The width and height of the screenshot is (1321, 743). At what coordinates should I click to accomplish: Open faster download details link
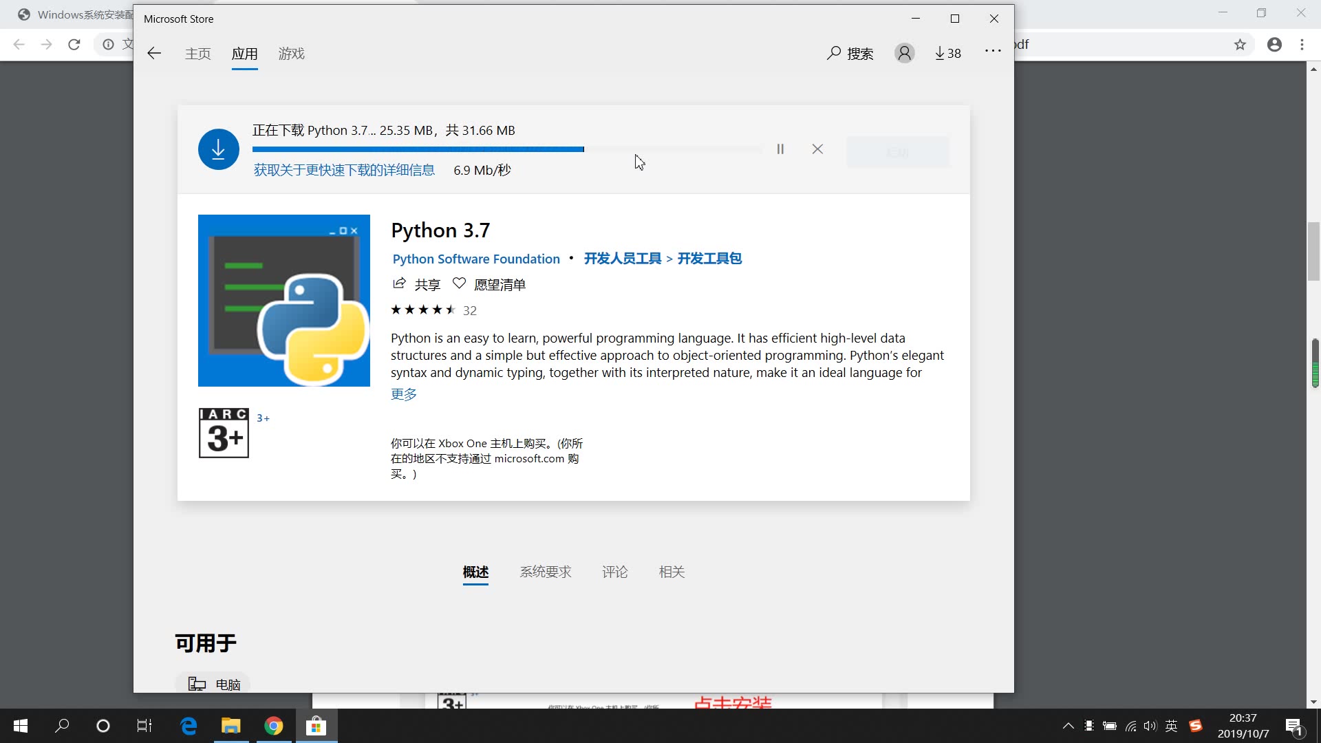(345, 170)
